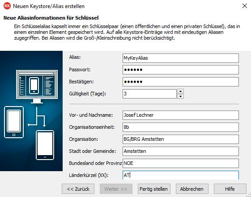Screen dimensions: 251x197
Task: Click the Organisation field BG/BRG Amstetten
Action: 181,139
